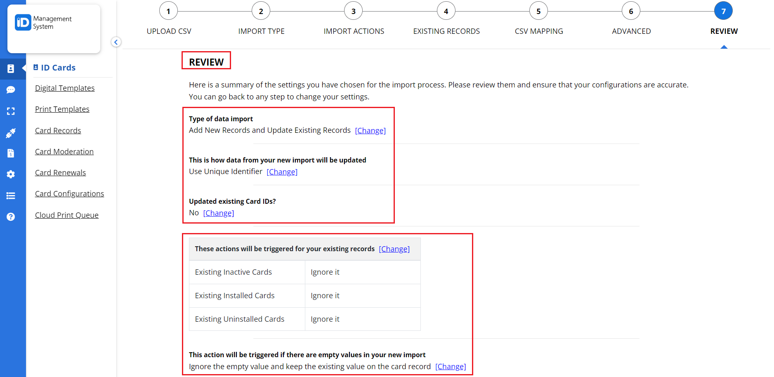
Task: Change the empty values action setting
Action: tap(450, 367)
